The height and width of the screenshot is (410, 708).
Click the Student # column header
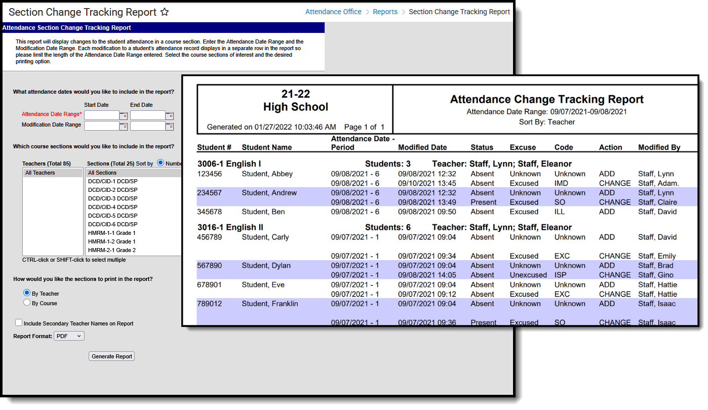click(x=214, y=147)
